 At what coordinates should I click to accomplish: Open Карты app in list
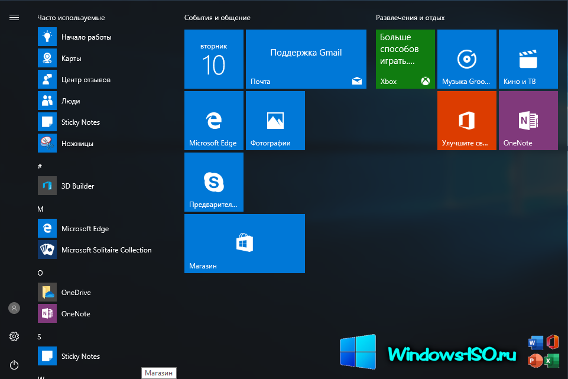point(102,59)
